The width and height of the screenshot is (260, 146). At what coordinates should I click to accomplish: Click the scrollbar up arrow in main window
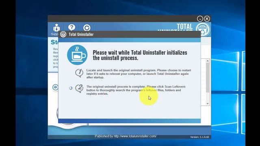coord(208,61)
